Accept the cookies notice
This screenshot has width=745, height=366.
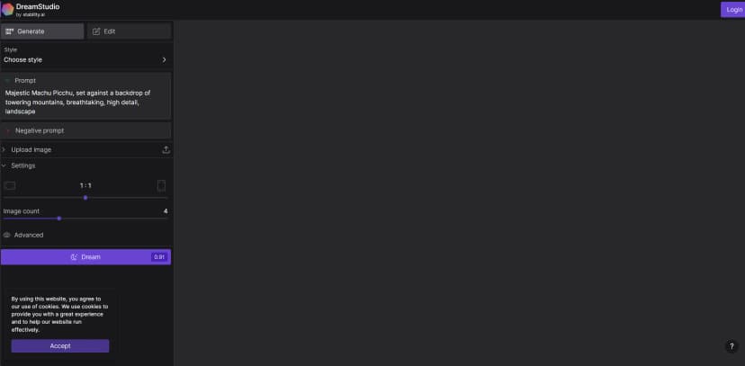click(60, 345)
